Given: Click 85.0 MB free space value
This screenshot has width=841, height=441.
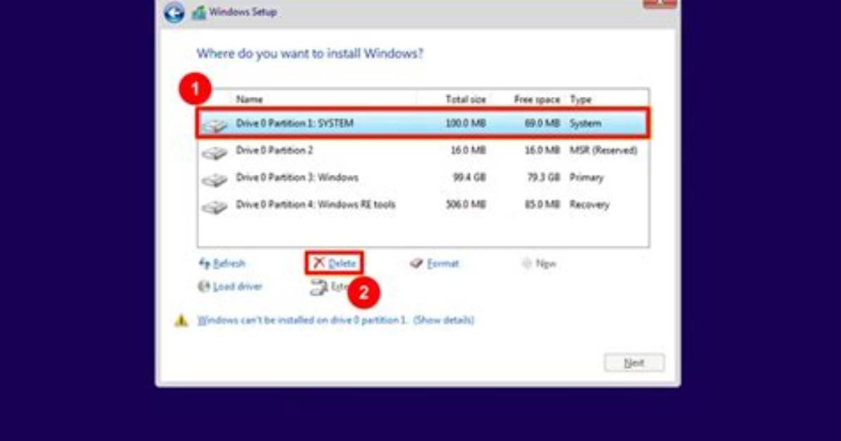Looking at the screenshot, I should click(542, 204).
